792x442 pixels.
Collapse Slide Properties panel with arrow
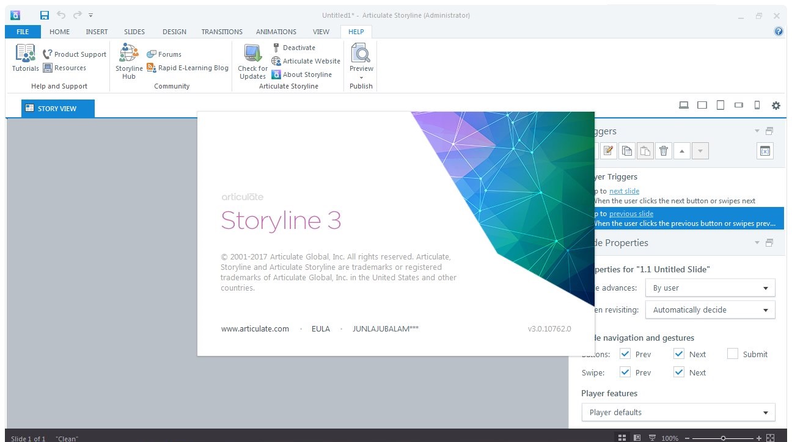(x=757, y=243)
